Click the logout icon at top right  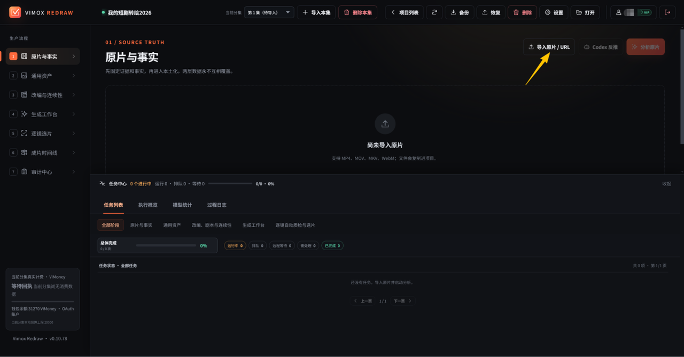(x=667, y=12)
